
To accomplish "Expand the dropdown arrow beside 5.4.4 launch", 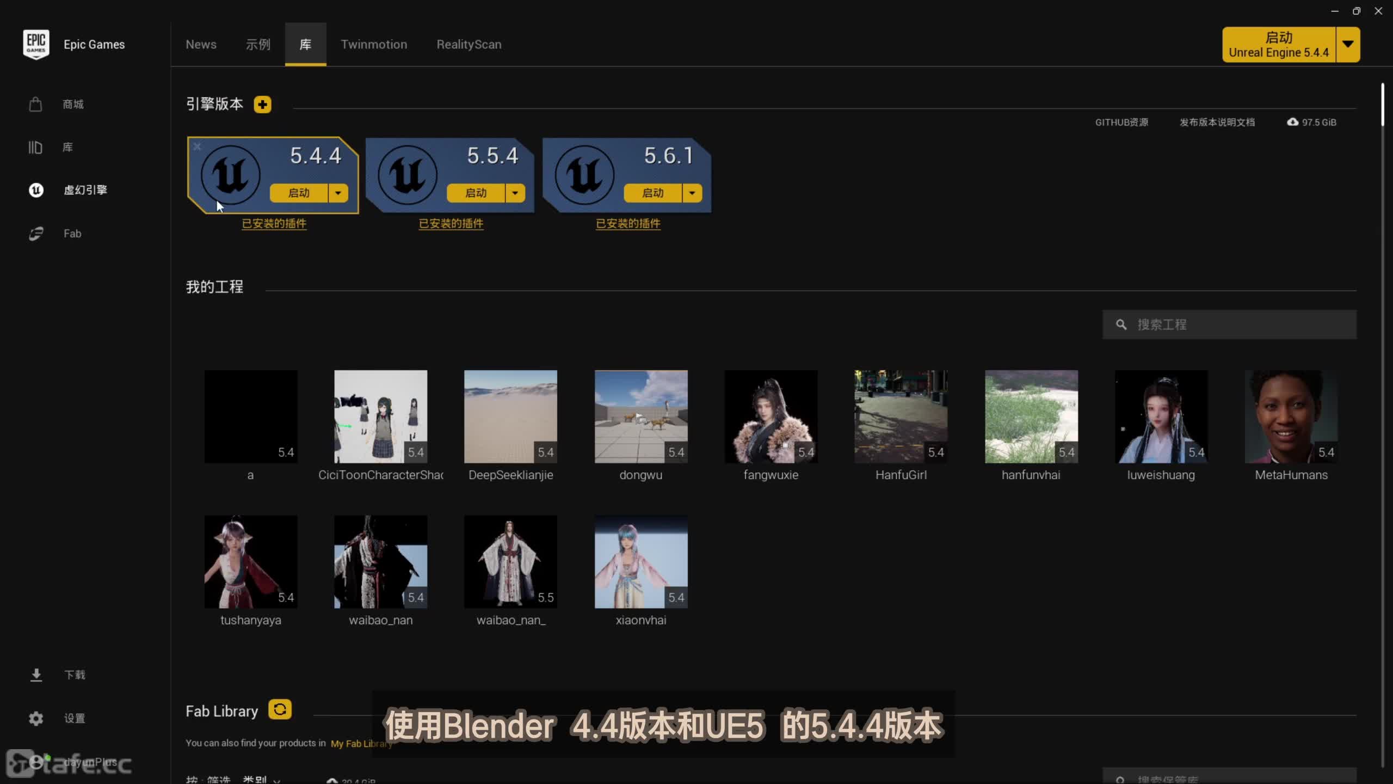I will point(338,193).
